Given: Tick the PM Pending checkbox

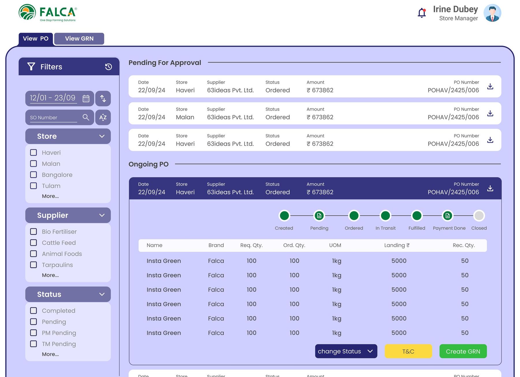Looking at the screenshot, I should [34, 333].
